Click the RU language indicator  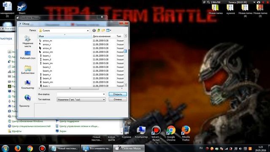(201, 148)
